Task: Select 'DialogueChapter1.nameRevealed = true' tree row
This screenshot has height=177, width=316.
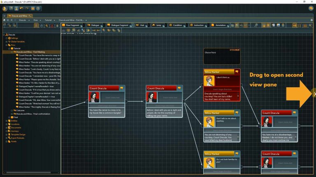Action: [x=36, y=86]
